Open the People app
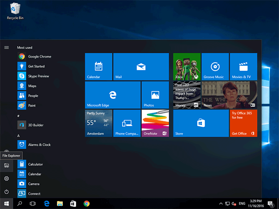Screen dimensions: 279x209 (28, 96)
